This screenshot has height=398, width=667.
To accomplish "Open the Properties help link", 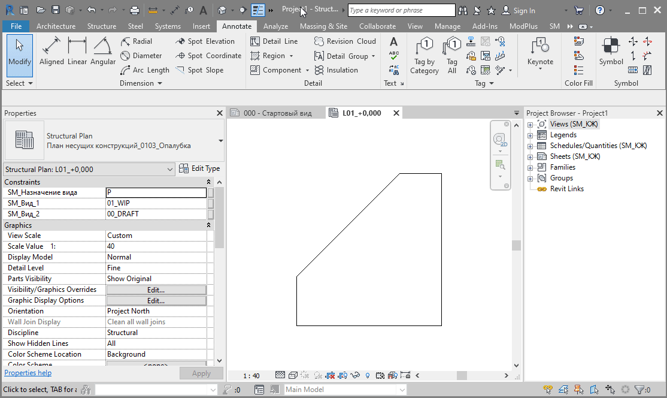I will (28, 373).
